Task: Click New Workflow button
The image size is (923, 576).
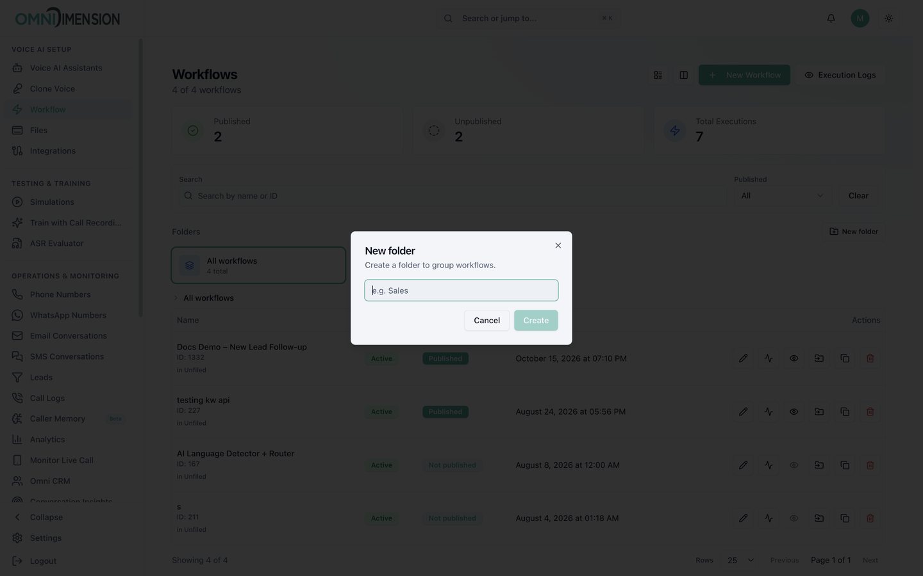Action: click(x=744, y=75)
